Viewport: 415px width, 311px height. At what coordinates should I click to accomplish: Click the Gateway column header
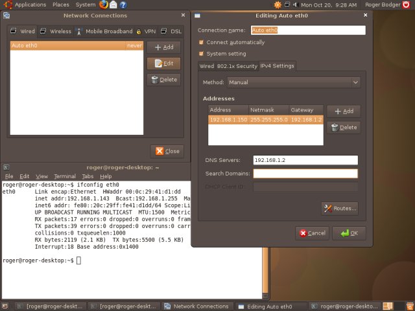coord(306,110)
